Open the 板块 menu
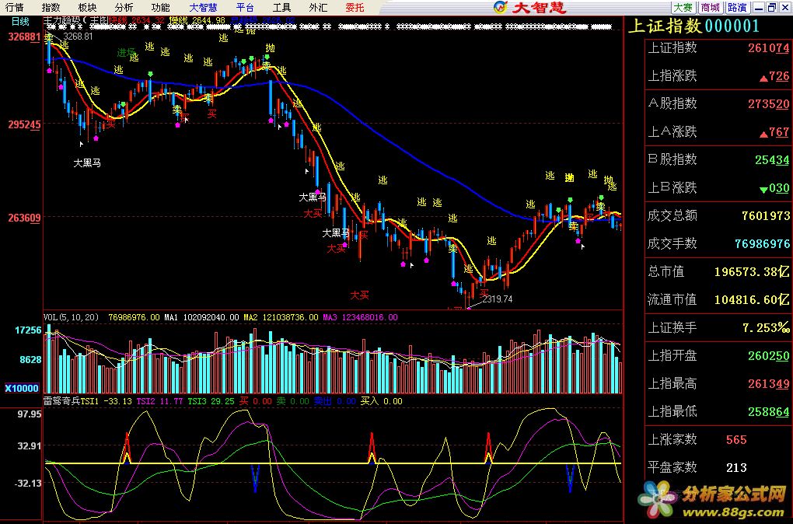793x524 pixels. click(87, 8)
